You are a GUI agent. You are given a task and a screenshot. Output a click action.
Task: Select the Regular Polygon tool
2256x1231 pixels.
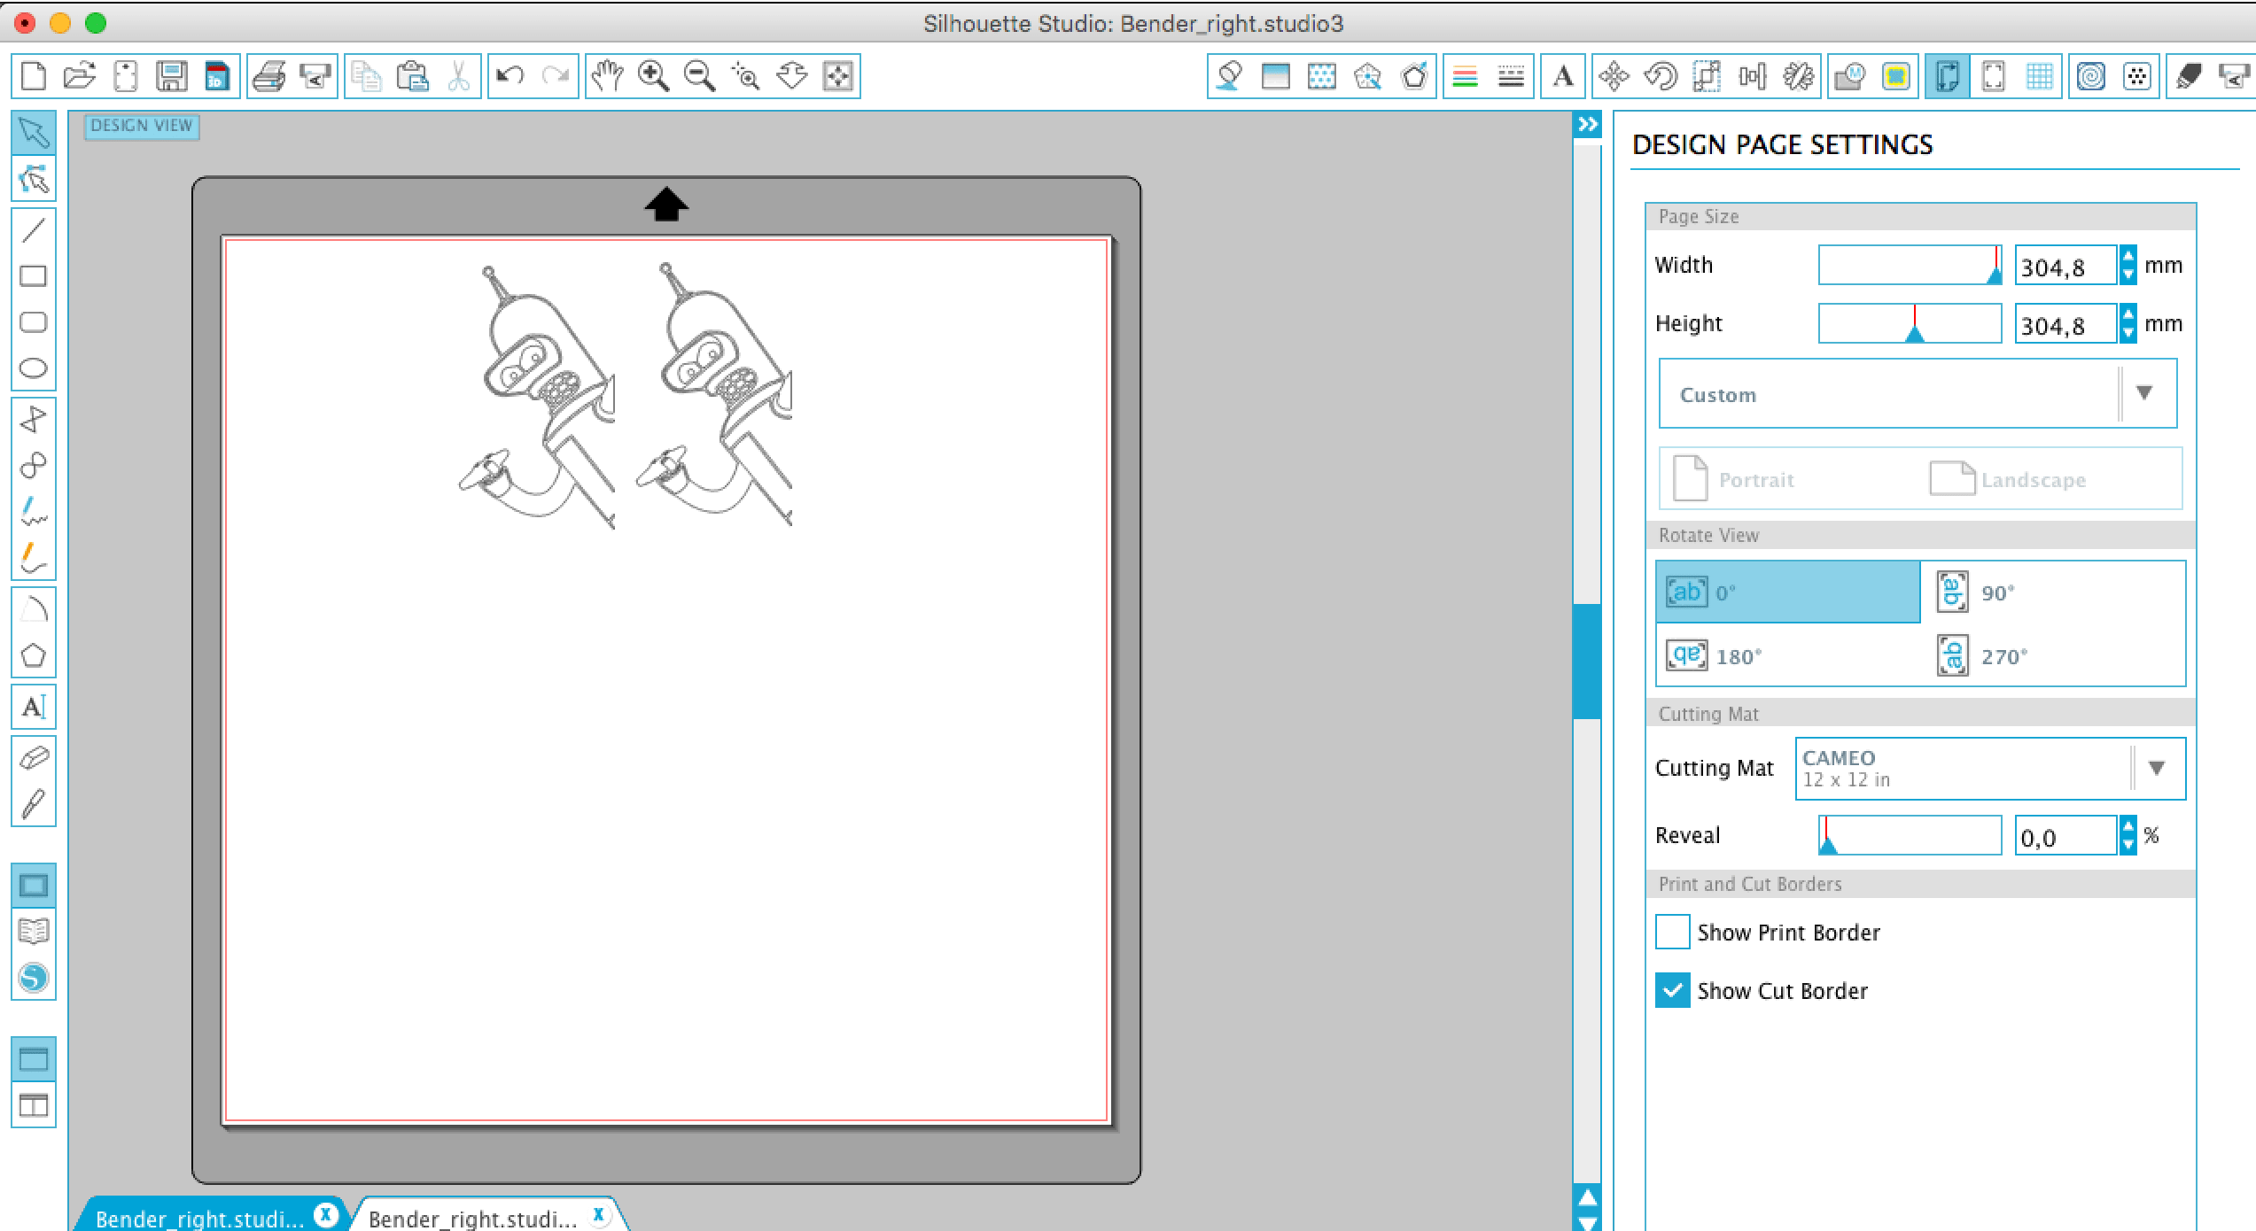pyautogui.click(x=34, y=655)
